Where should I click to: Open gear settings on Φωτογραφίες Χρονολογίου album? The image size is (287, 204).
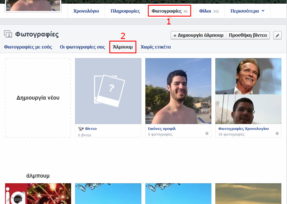[x=277, y=134]
